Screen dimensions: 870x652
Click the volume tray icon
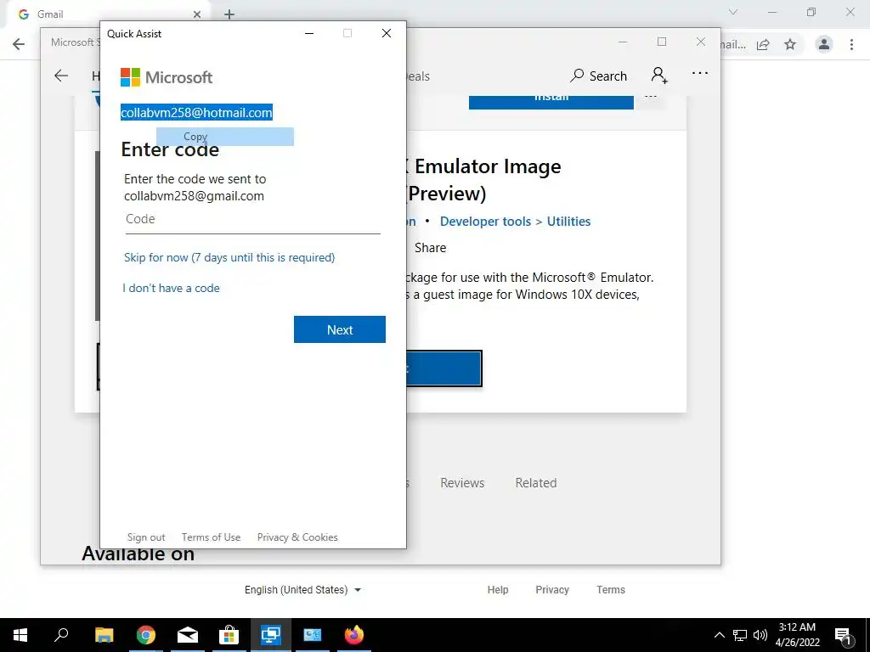tap(760, 635)
